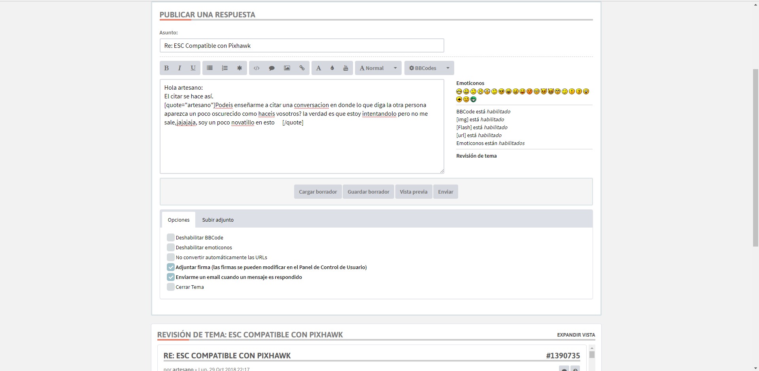
Task: Open the Normal font size dropdown
Action: click(x=378, y=68)
